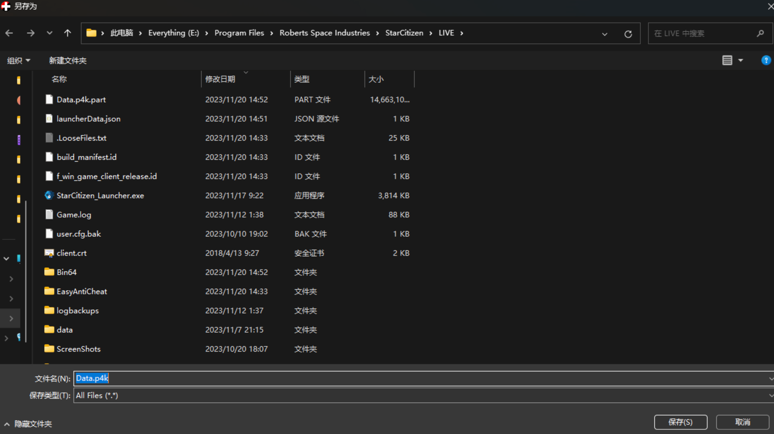The image size is (774, 434).
Task: Click the 取消 button
Action: point(742,422)
